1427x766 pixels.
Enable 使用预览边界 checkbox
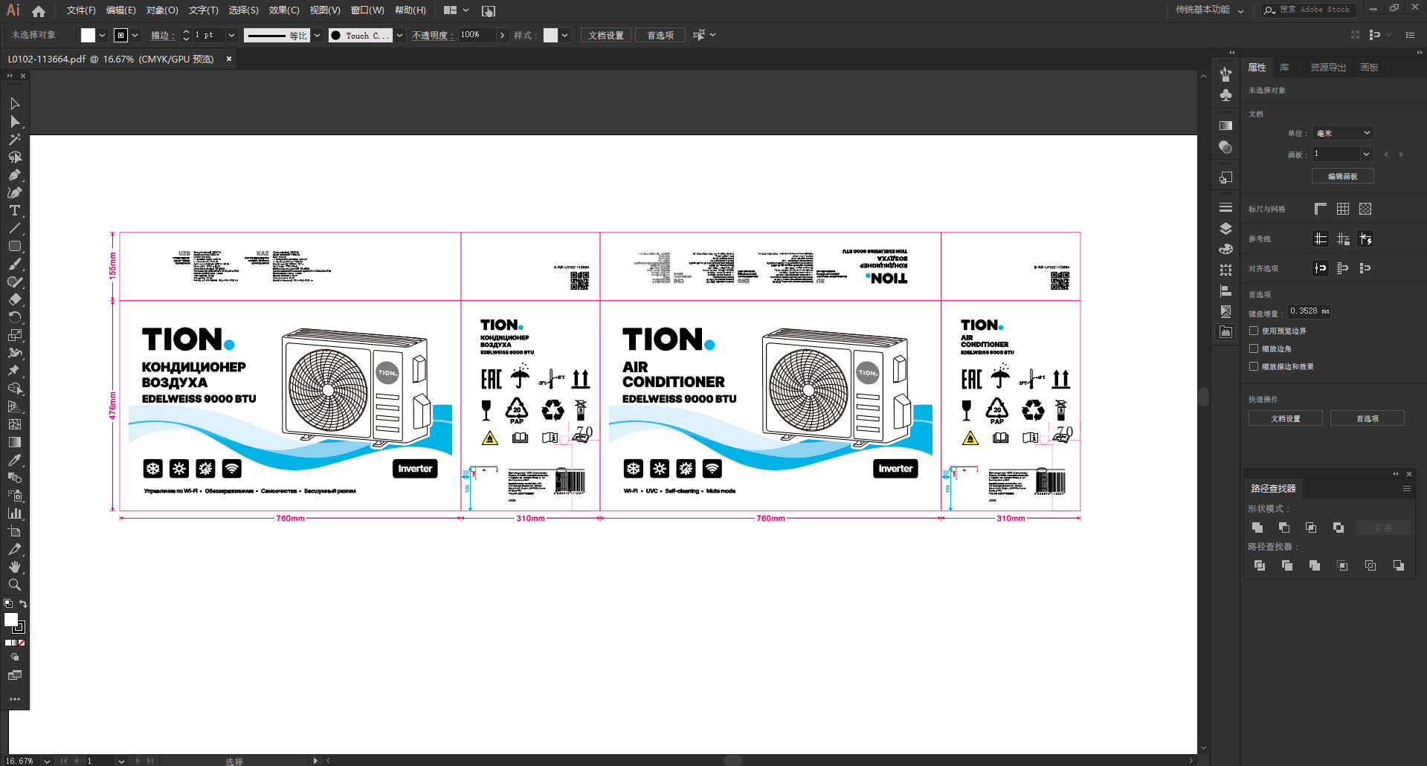pyautogui.click(x=1254, y=331)
